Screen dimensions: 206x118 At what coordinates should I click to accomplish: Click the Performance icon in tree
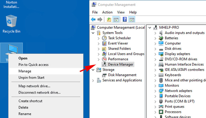[x=104, y=59]
